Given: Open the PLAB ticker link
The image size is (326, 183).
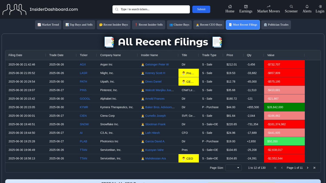Looking at the screenshot, I should click(83, 141).
